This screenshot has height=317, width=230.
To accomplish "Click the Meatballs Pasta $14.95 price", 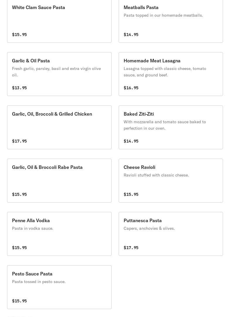I will pos(131,35).
